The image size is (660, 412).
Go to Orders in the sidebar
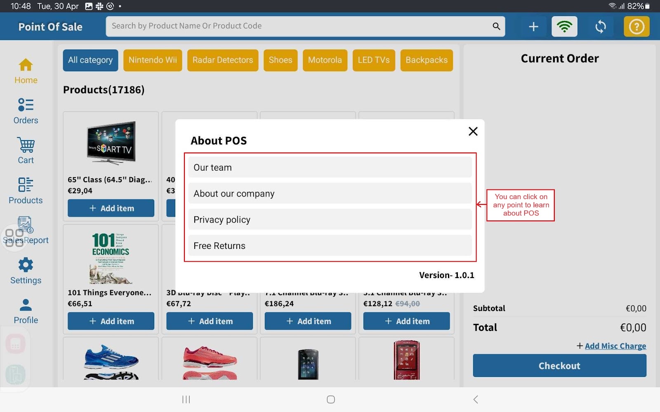pos(26,111)
